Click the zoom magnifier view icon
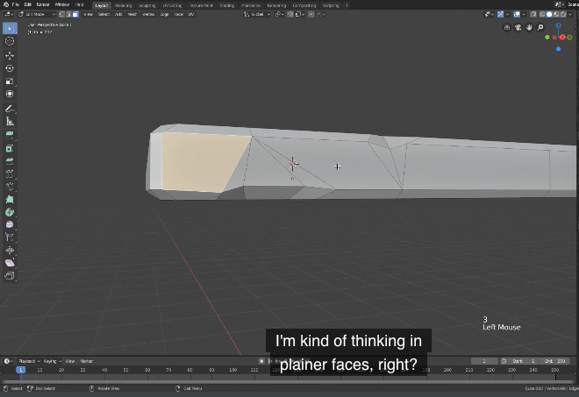The width and height of the screenshot is (579, 397). click(540, 27)
